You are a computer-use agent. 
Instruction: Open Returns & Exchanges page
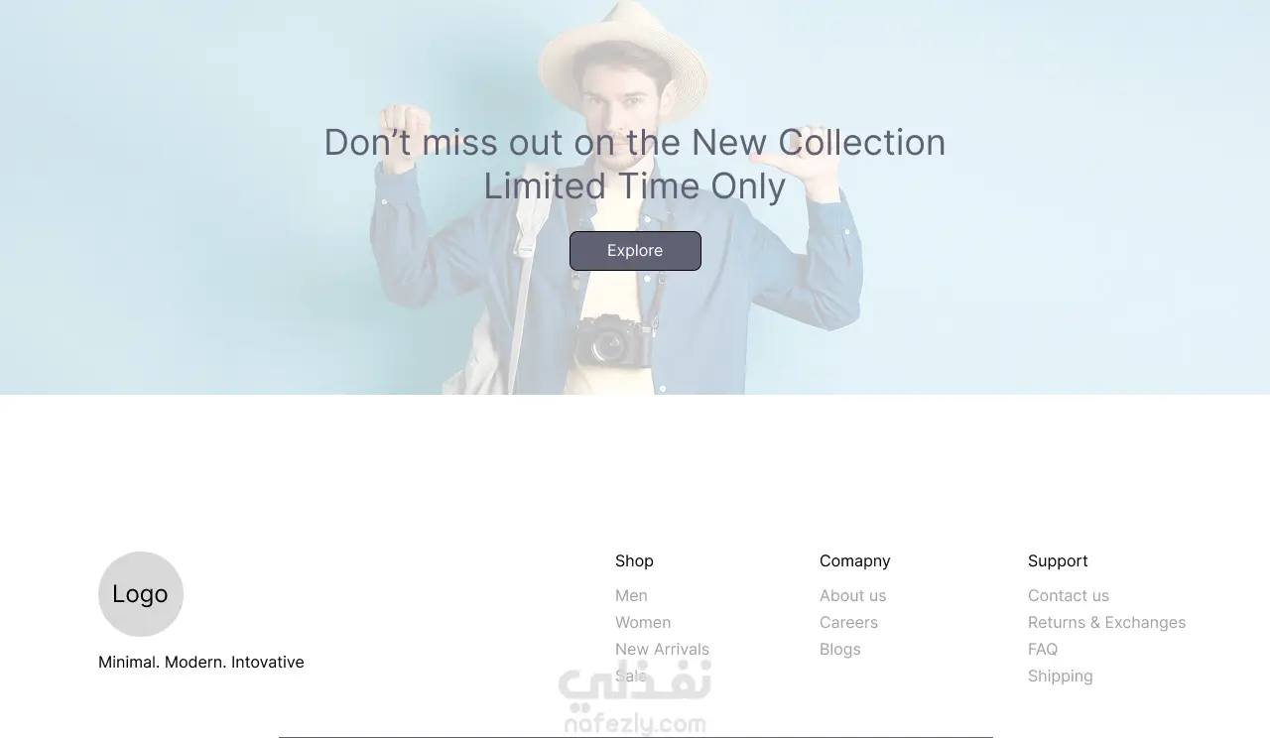(1106, 622)
